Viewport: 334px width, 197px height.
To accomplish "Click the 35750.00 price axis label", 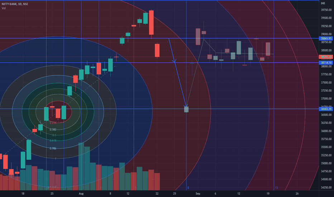I will point(326,139).
